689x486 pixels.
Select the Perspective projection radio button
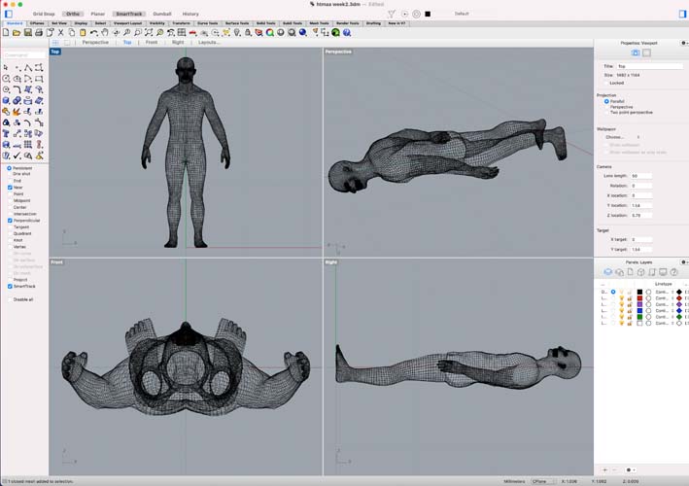point(606,107)
